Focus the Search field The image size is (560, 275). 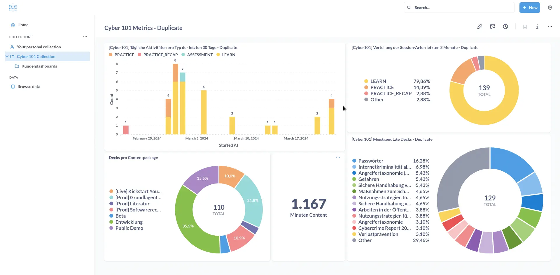[459, 8]
